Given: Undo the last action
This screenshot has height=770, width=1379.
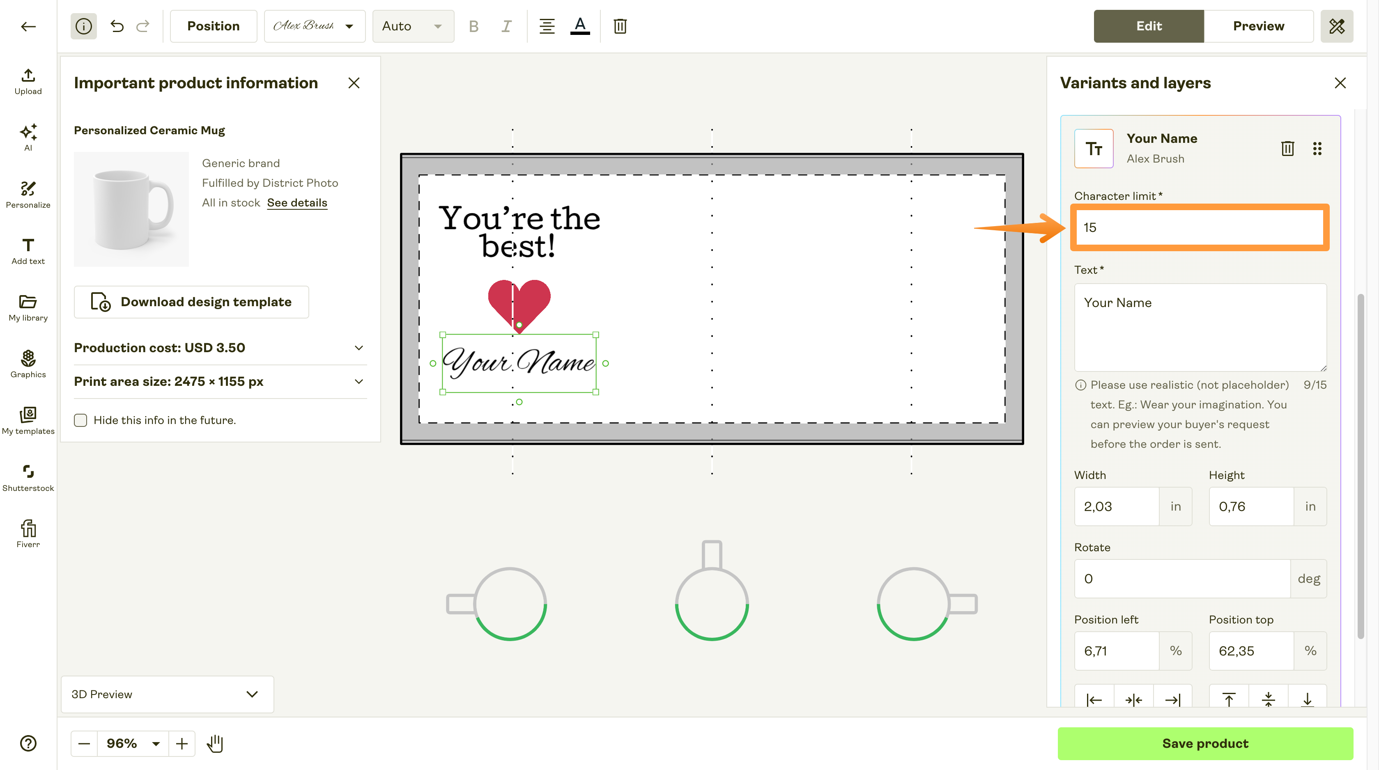Looking at the screenshot, I should click(117, 26).
